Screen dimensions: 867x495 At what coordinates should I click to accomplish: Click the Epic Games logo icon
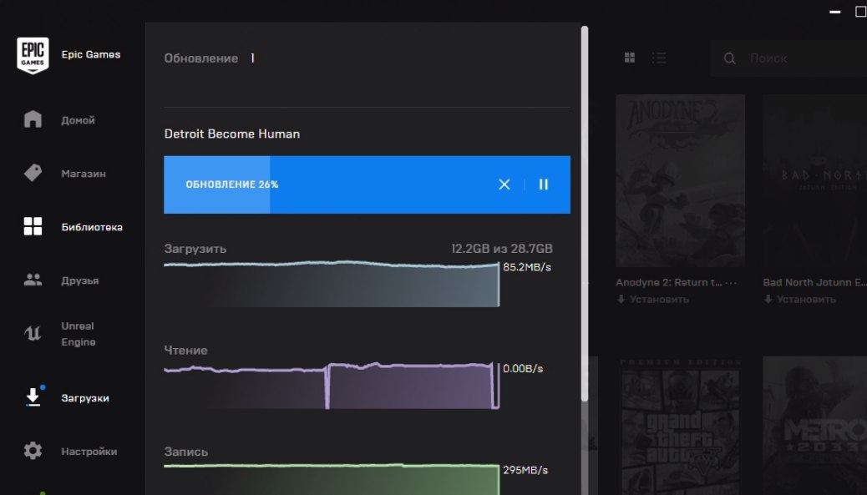pos(33,55)
